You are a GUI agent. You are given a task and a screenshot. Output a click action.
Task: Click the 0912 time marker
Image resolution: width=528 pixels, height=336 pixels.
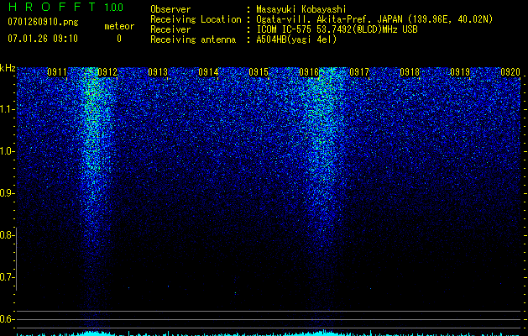107,72
